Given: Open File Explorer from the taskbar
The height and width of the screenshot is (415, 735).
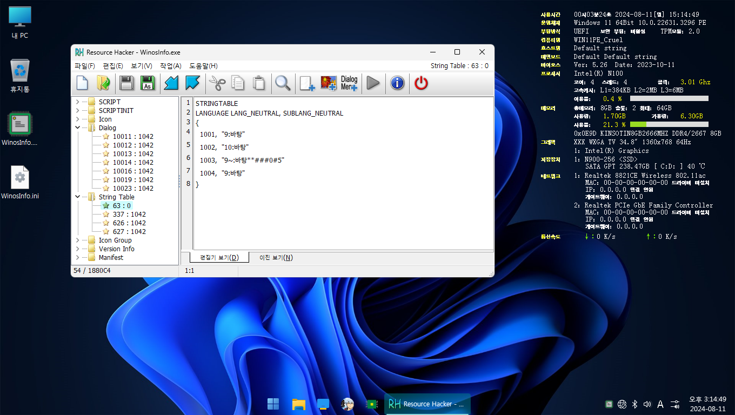Looking at the screenshot, I should pyautogui.click(x=299, y=404).
